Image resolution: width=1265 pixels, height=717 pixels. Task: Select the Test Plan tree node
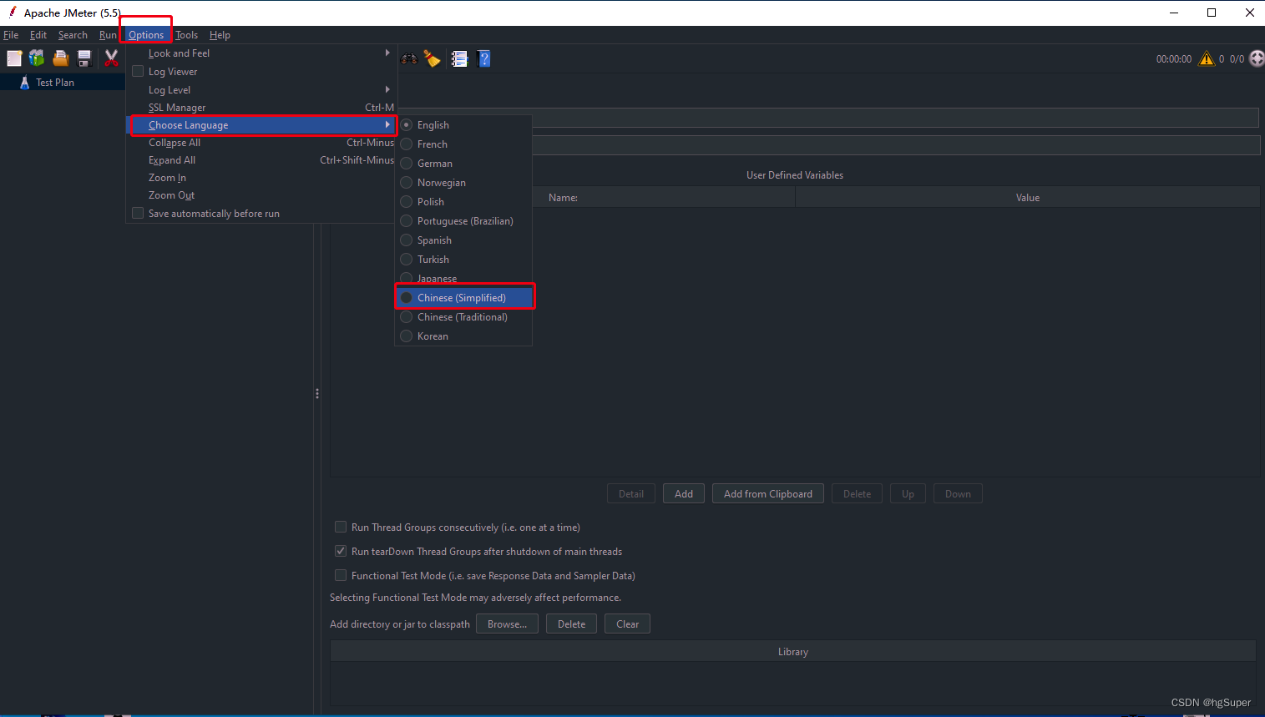coord(55,83)
